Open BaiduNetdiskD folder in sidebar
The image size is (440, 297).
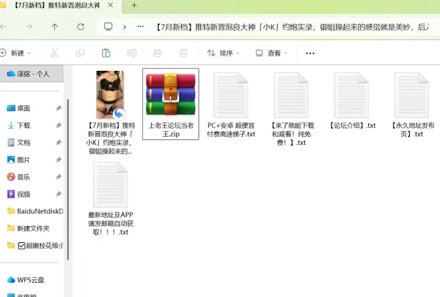pyautogui.click(x=35, y=211)
